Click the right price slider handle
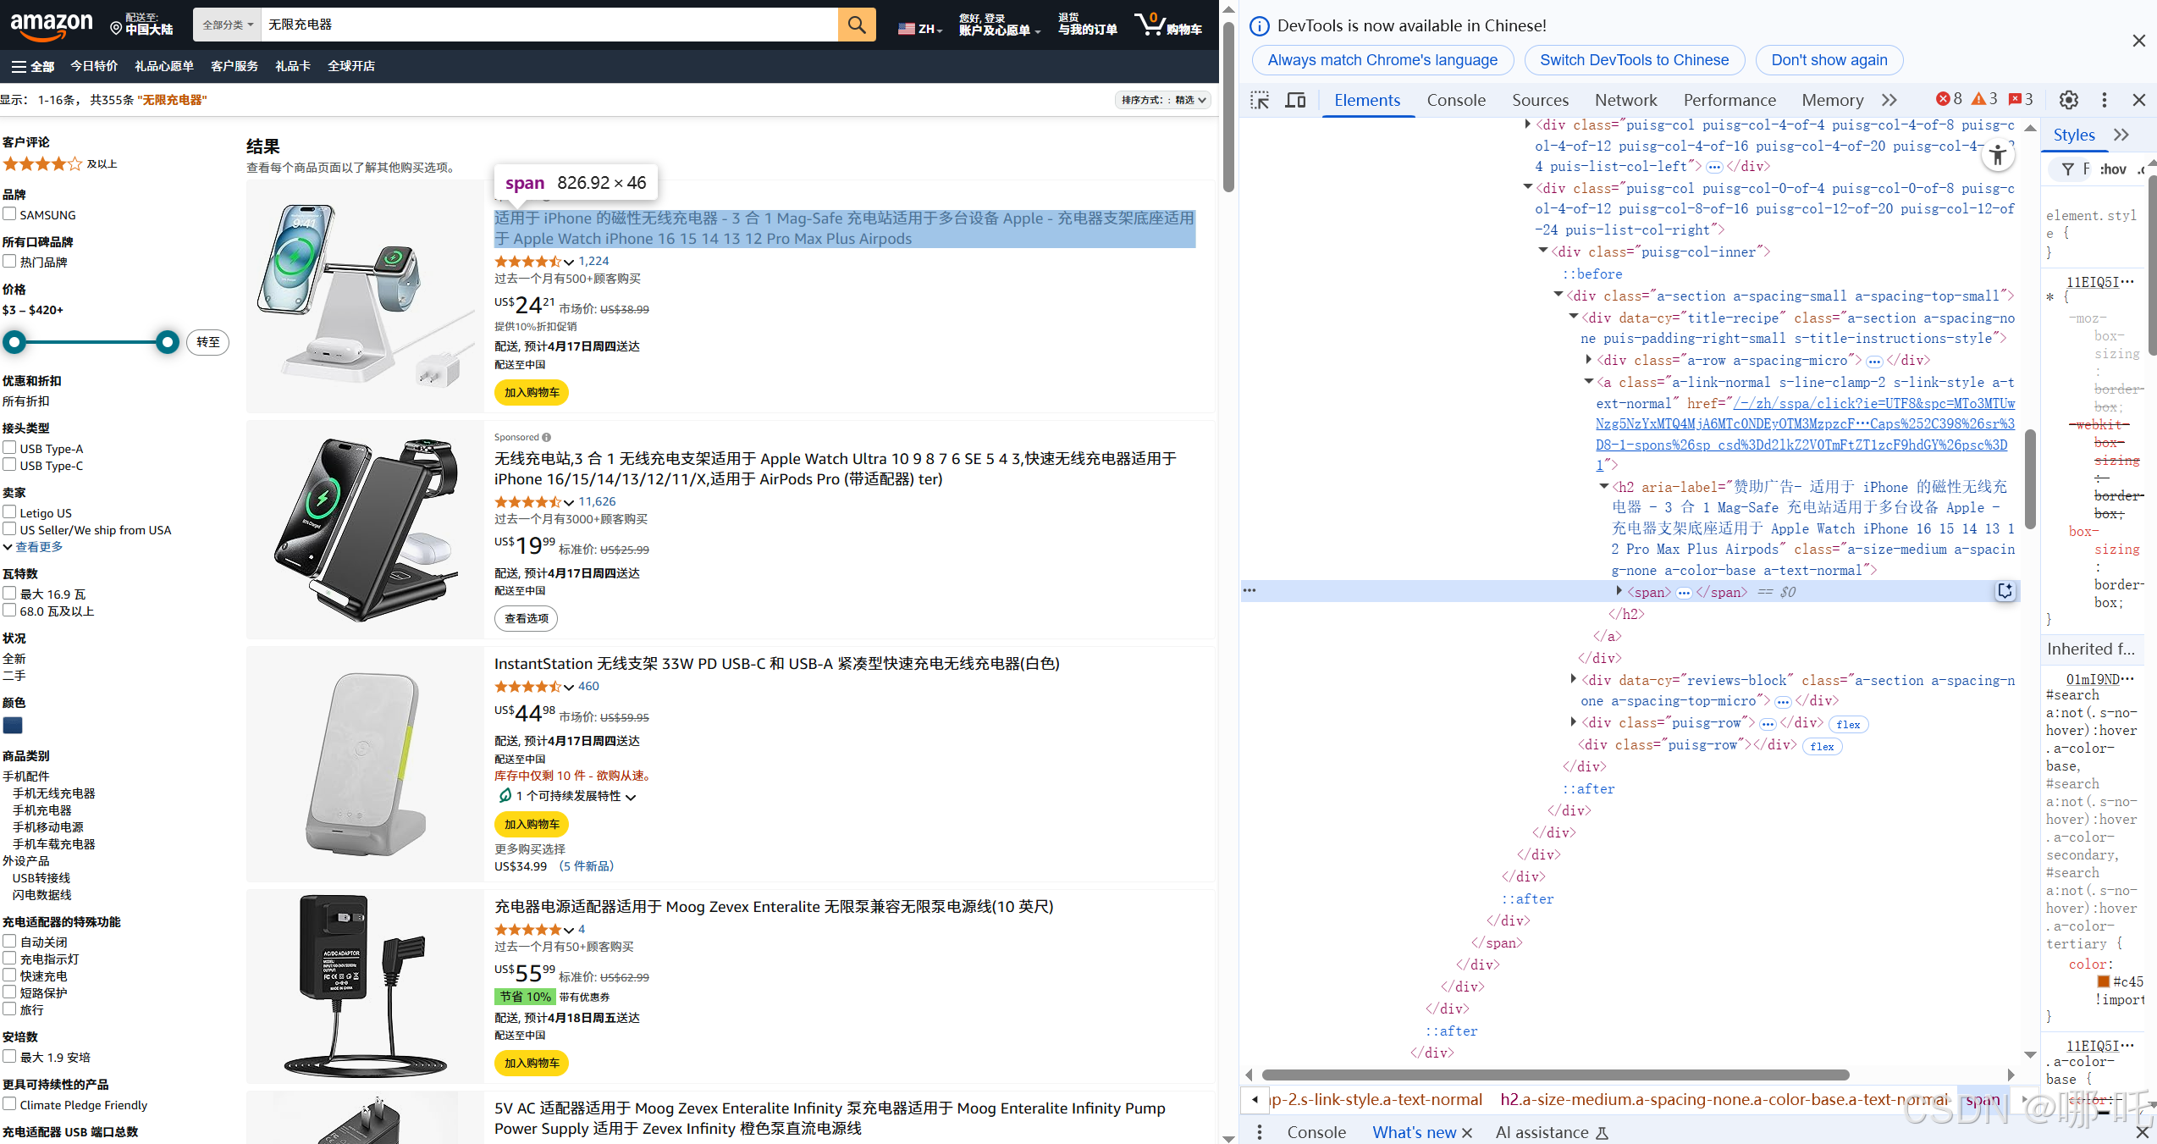2157x1144 pixels. 168,342
